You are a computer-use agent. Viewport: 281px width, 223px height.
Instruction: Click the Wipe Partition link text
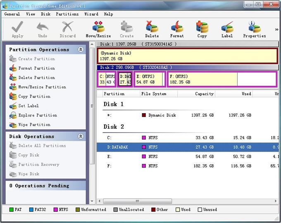click(34, 125)
